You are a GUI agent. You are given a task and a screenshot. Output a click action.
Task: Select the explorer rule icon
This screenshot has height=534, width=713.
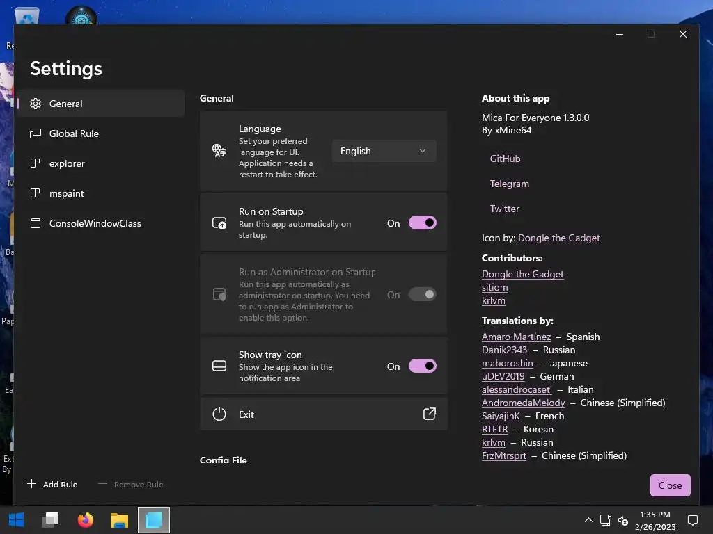coord(36,163)
